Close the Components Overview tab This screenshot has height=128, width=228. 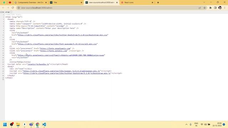tap(46, 2)
